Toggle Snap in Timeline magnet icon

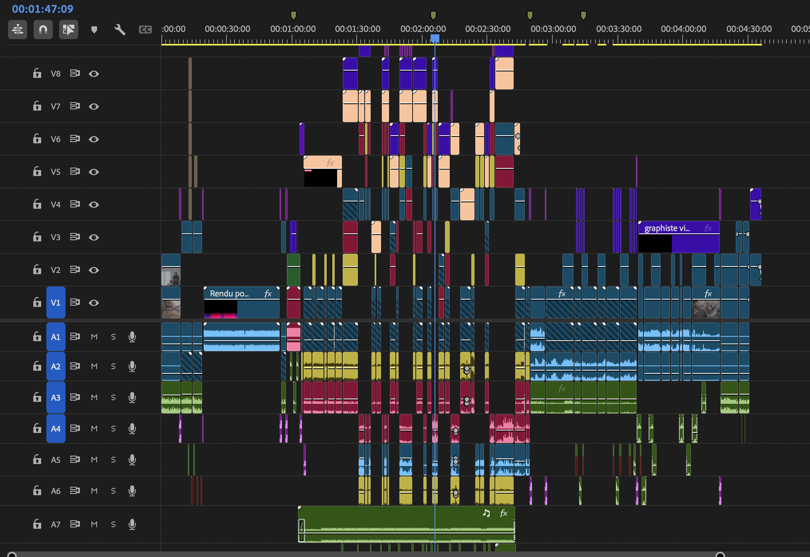tap(43, 30)
